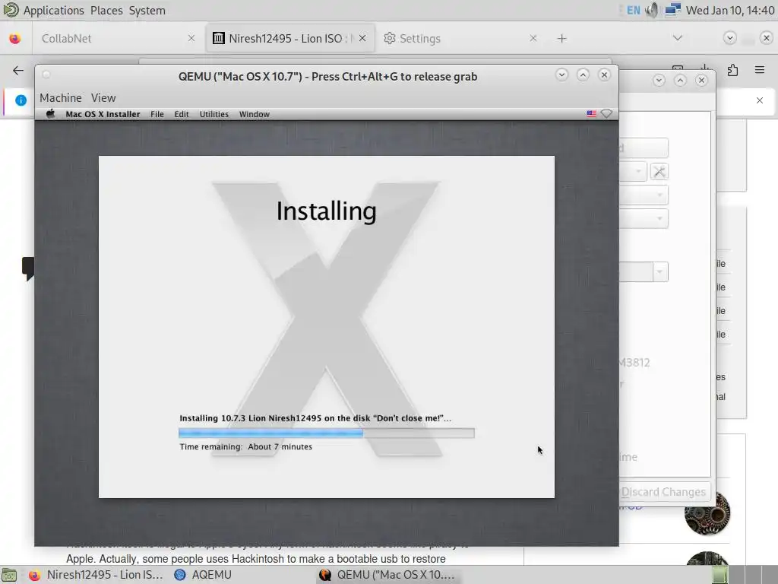Image resolution: width=778 pixels, height=584 pixels.
Task: Click the top AQEMU text field
Action: [644, 148]
